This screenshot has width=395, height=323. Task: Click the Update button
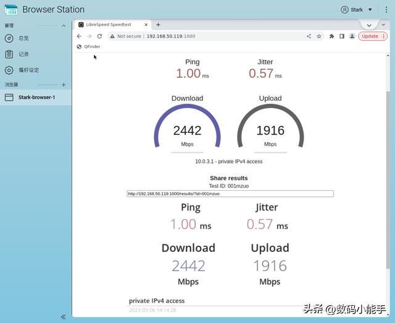[373, 36]
